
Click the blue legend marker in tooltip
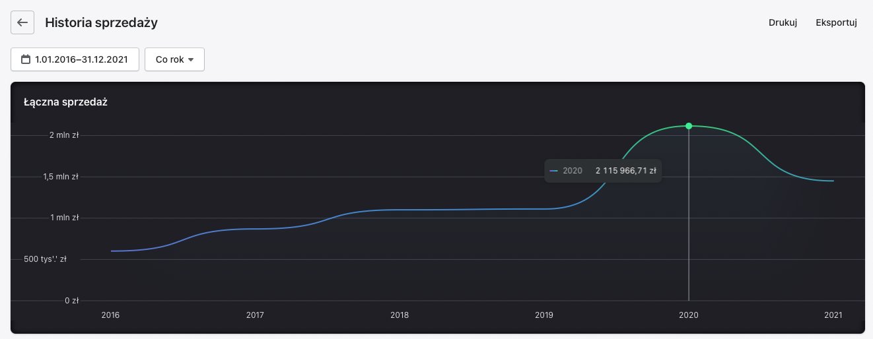(554, 171)
